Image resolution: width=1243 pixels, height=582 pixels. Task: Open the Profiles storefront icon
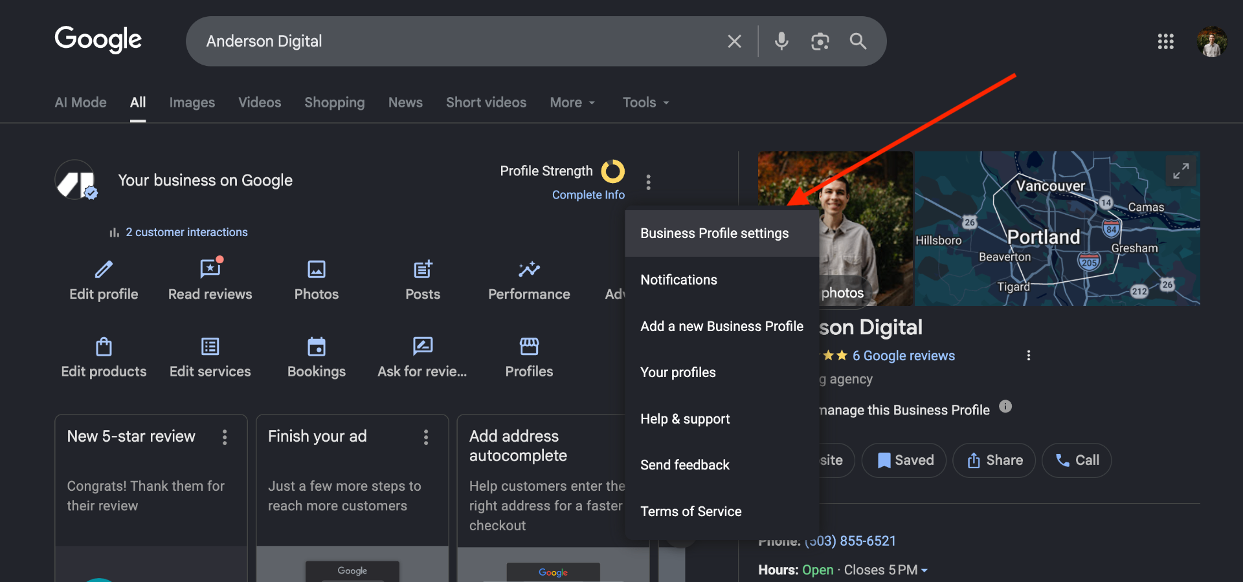click(529, 346)
